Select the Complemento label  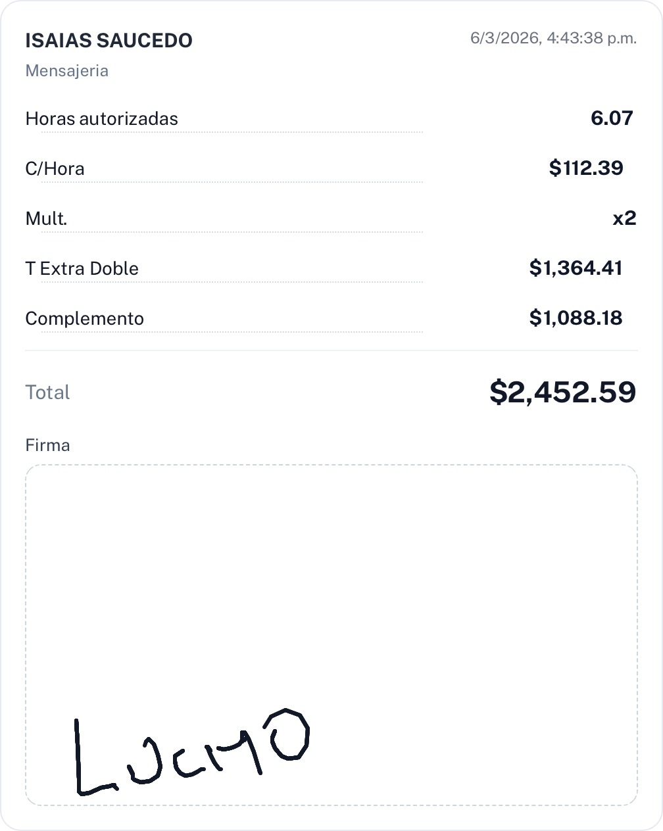click(x=84, y=319)
